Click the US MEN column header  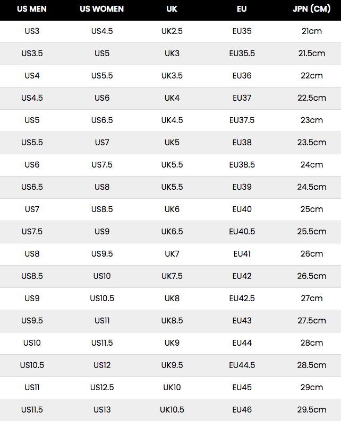pos(32,9)
